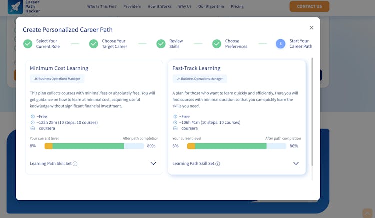Screen dimensions: 375x218
Task: Expand Minimum Cost Learning Path Skill Set
Action: (x=153, y=163)
